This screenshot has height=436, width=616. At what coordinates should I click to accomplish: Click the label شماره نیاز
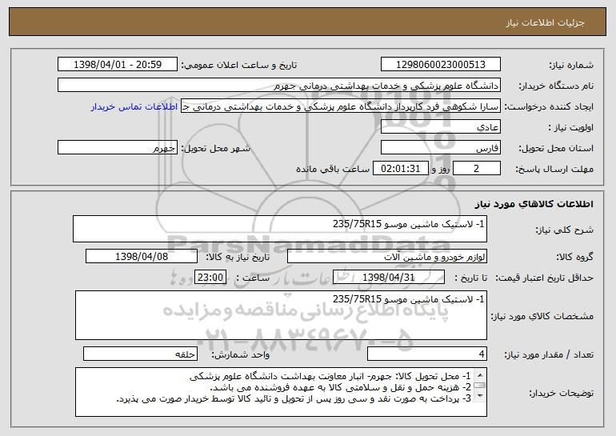click(571, 65)
